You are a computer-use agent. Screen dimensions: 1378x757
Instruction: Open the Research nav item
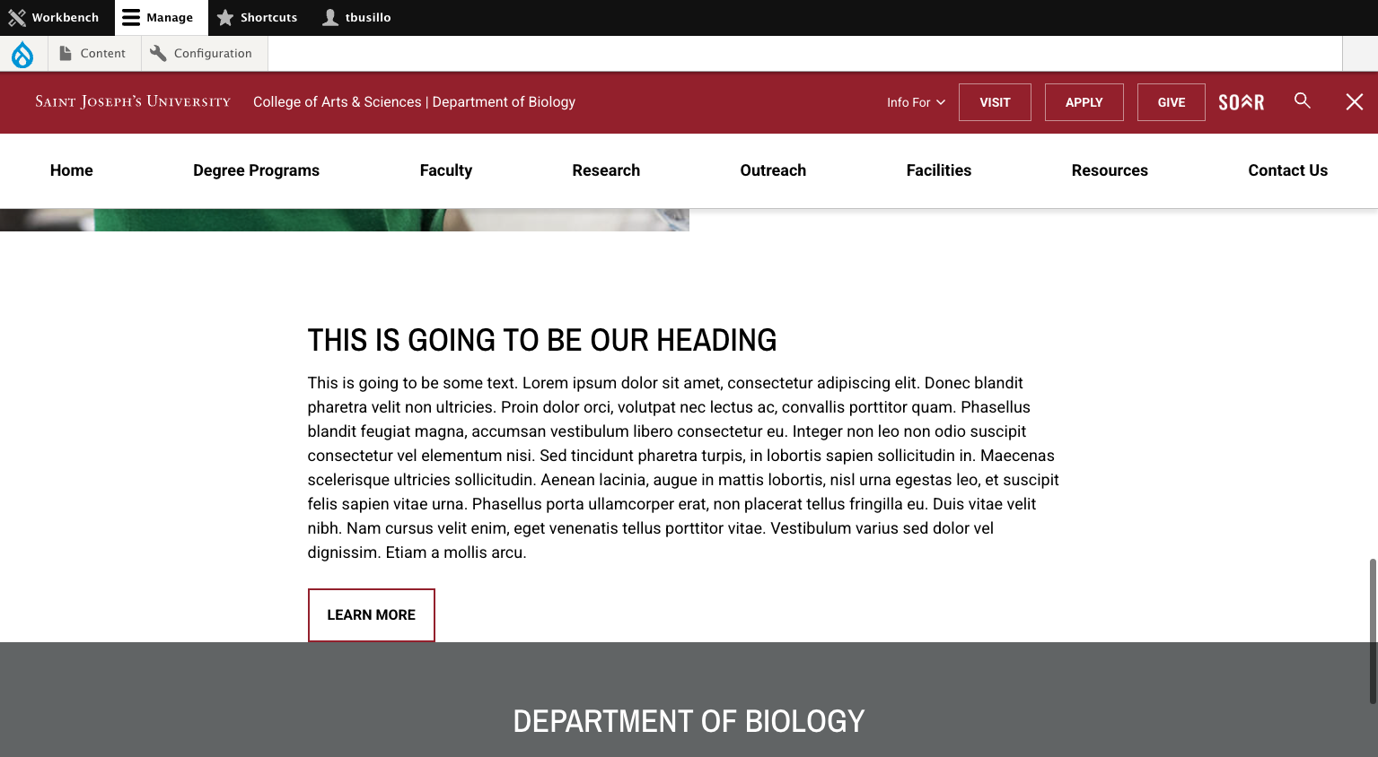pos(606,170)
